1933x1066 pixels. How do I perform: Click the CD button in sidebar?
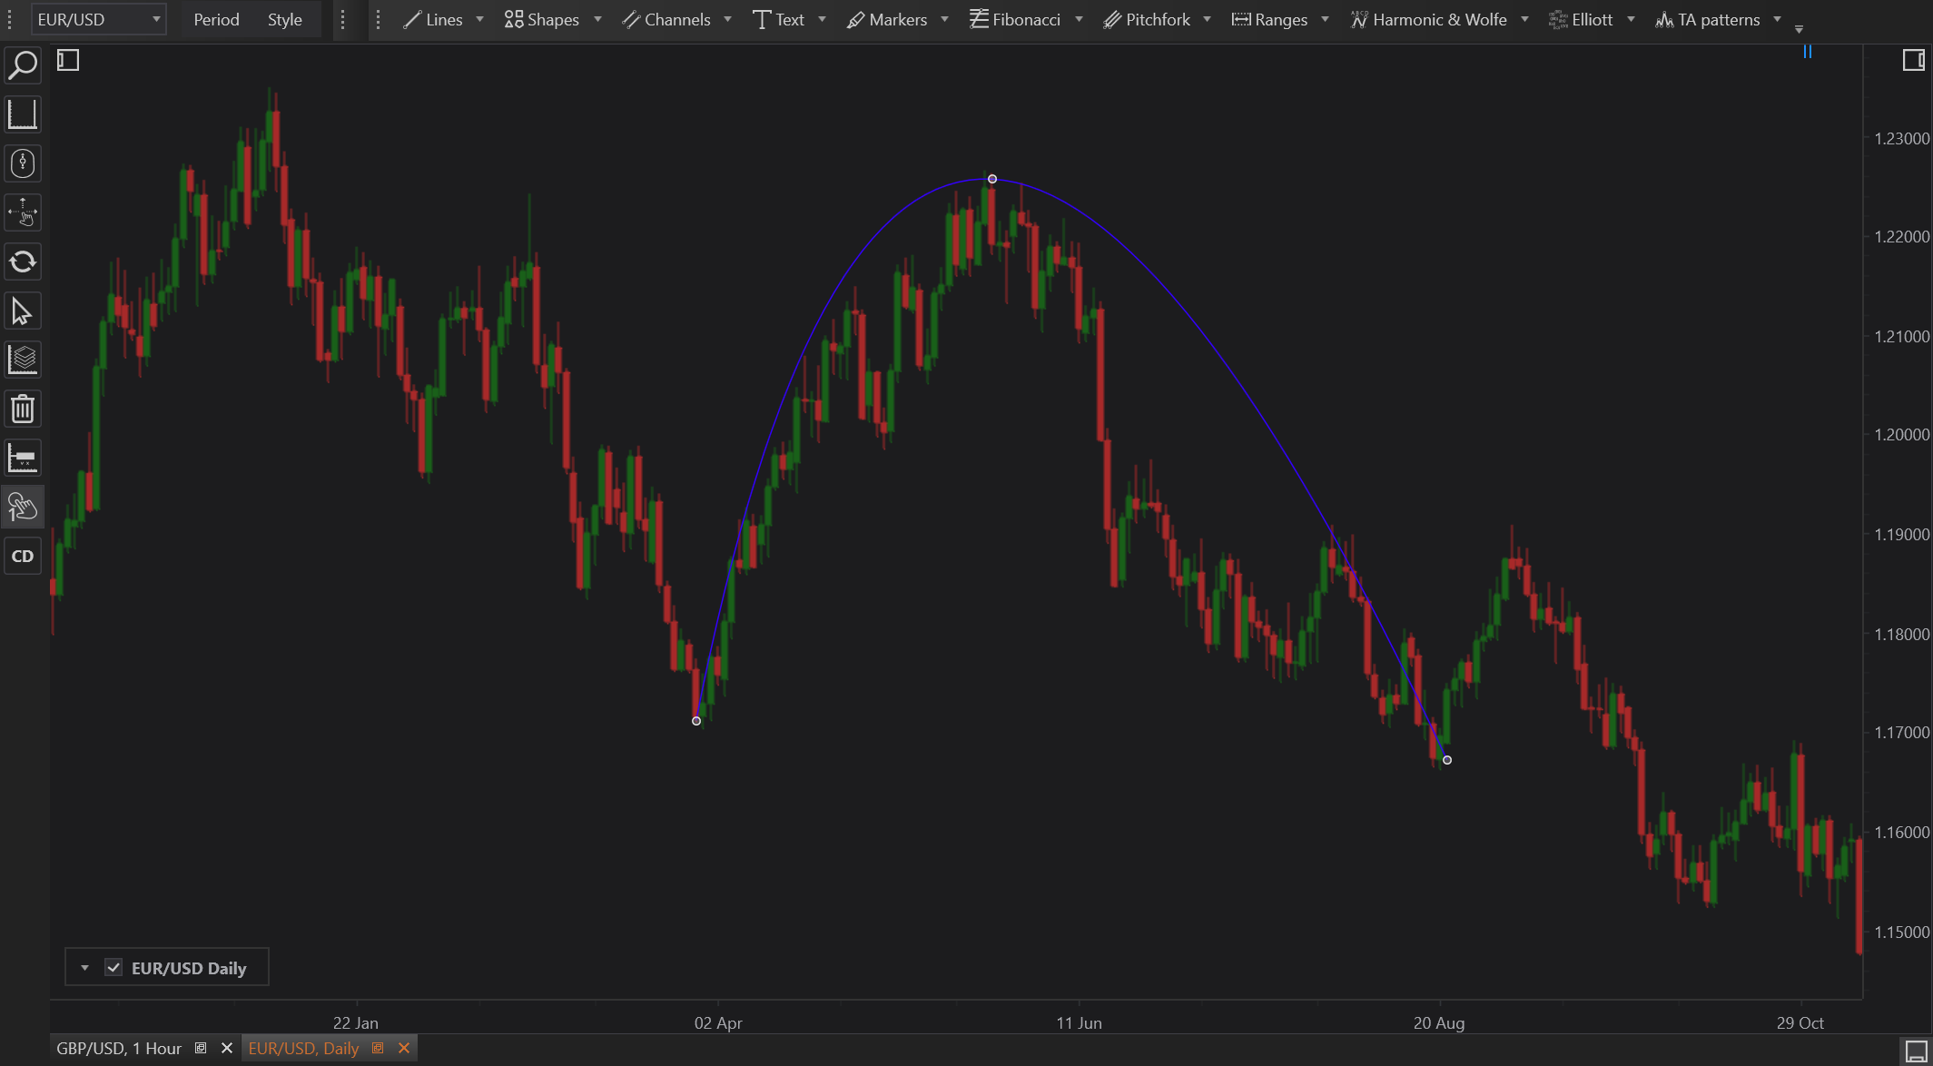point(23,557)
